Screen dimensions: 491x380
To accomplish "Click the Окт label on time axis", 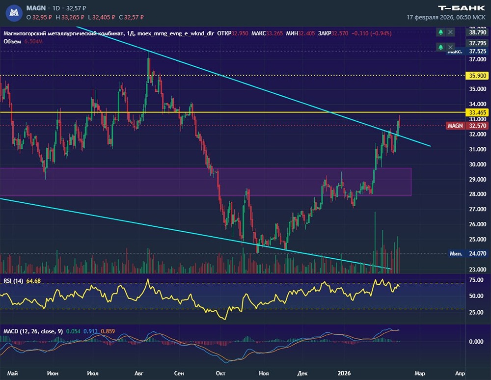I will pos(220,373).
